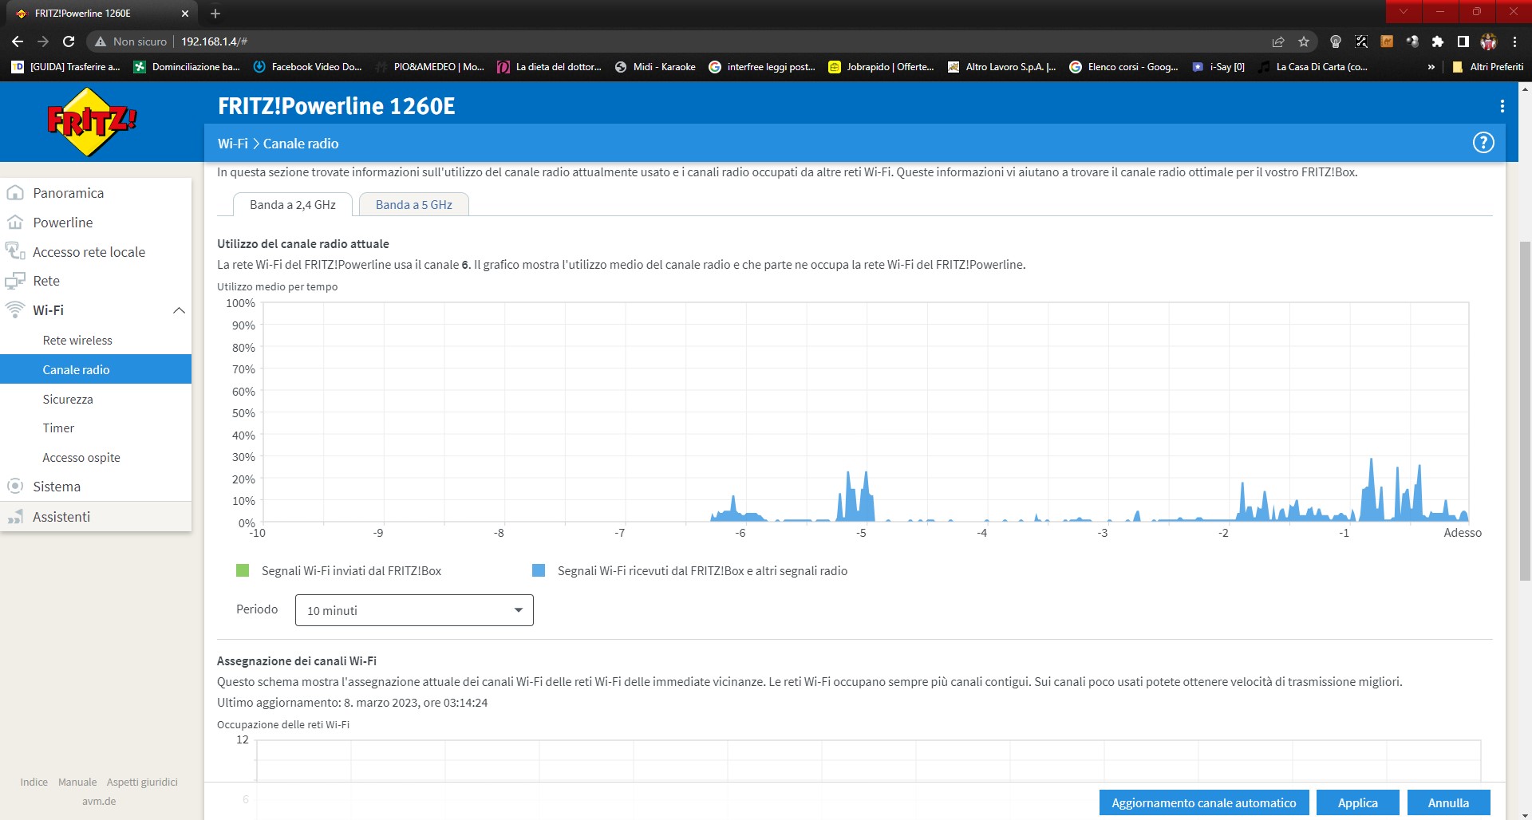Open [GUIDA] Trasferire a... bookmark
1532x820 pixels.
(x=65, y=67)
